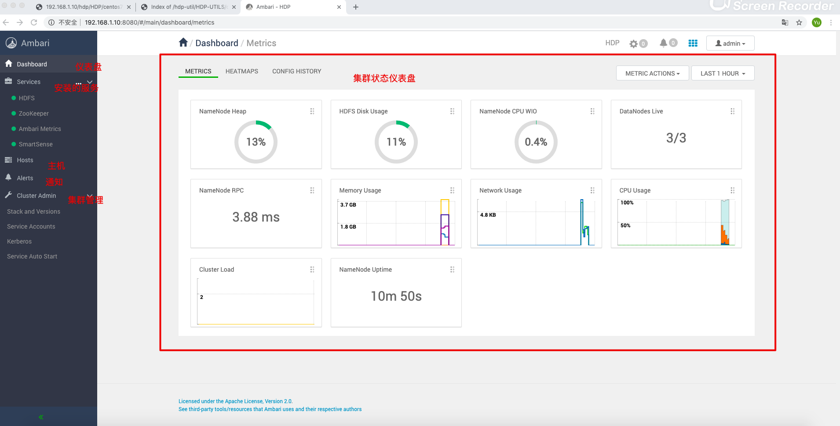
Task: Open NameNode Heap widget drag menu
Action: click(x=312, y=111)
